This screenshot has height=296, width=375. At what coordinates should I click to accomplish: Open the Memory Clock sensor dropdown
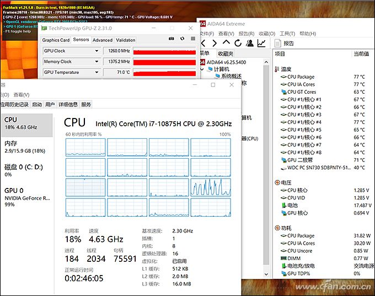[97, 61]
